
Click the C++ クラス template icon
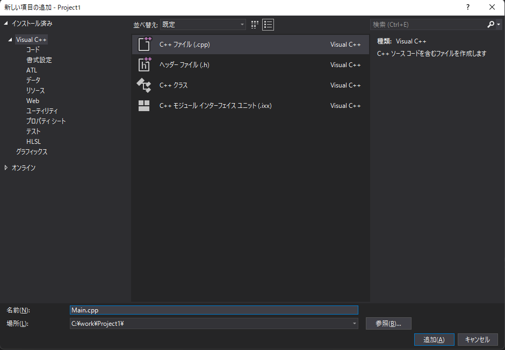click(145, 85)
